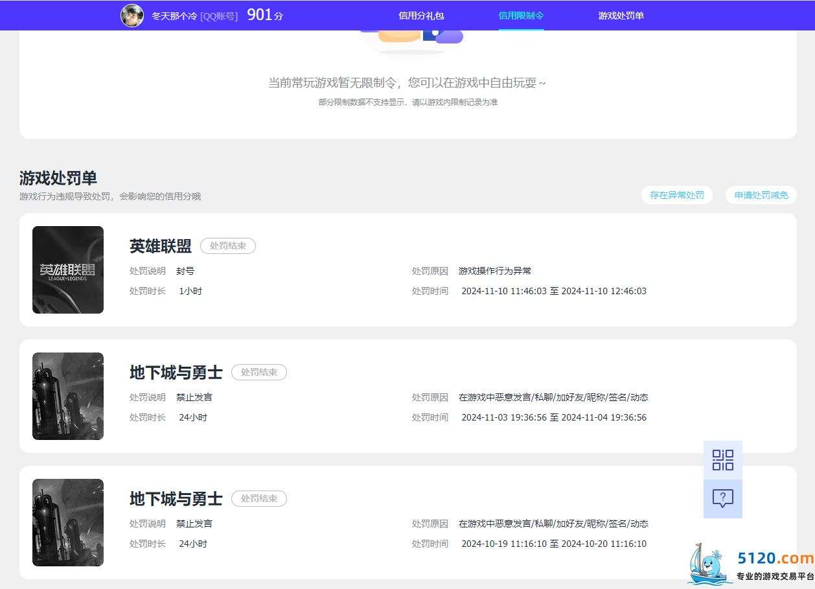Image resolution: width=815 pixels, height=589 pixels.
Task: Click 游戏操作行为异常 penalty reason
Action: tap(495, 271)
